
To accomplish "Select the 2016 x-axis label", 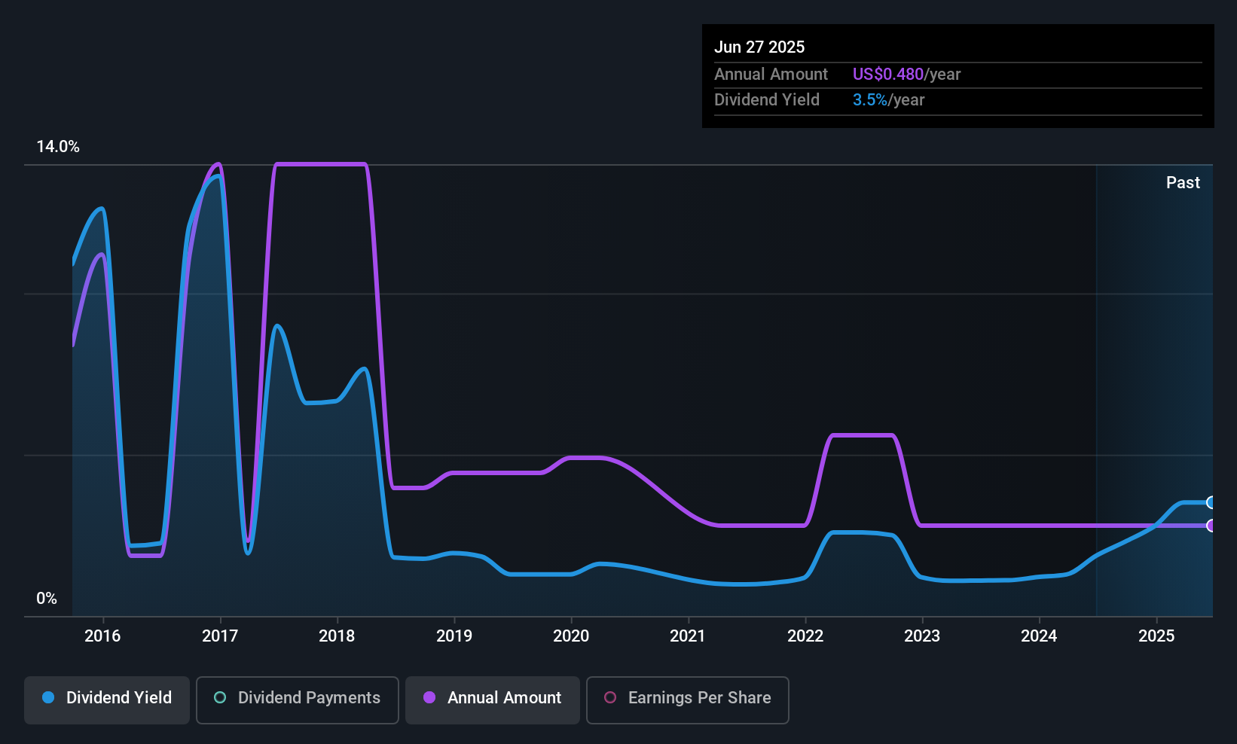I will [102, 636].
